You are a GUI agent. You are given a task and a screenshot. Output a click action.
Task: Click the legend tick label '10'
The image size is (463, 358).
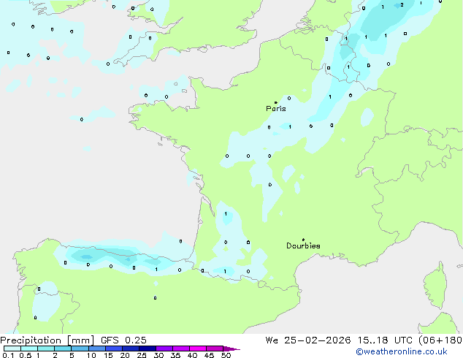tap(91, 355)
